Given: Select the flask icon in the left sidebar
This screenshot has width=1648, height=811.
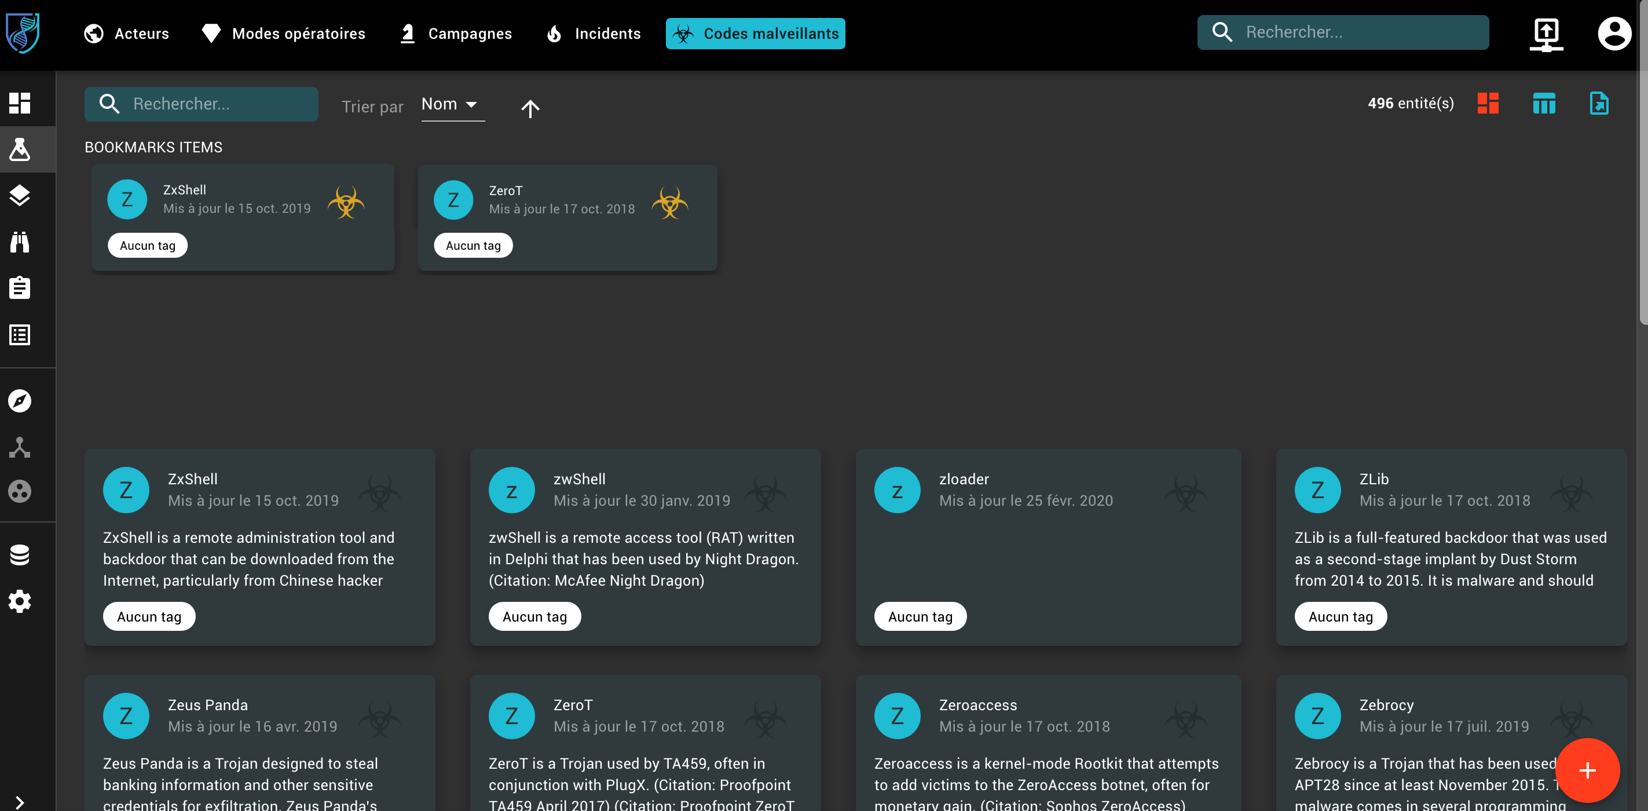Looking at the screenshot, I should 19,149.
